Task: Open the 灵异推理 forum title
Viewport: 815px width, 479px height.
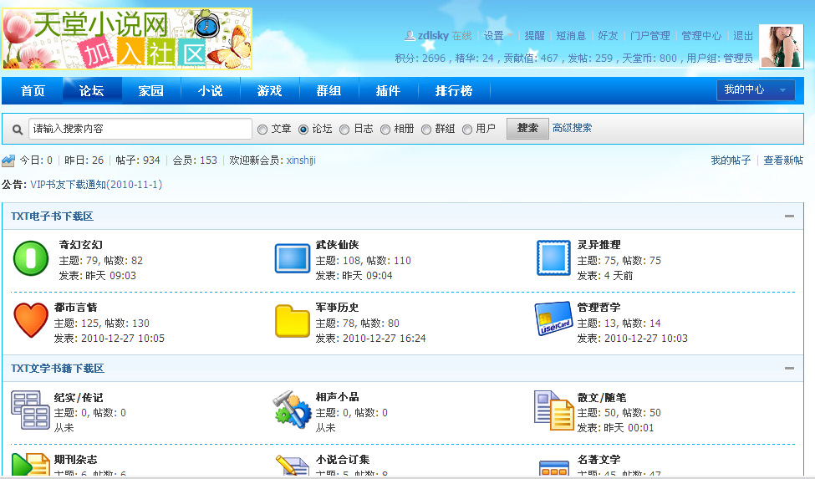Action: click(599, 245)
